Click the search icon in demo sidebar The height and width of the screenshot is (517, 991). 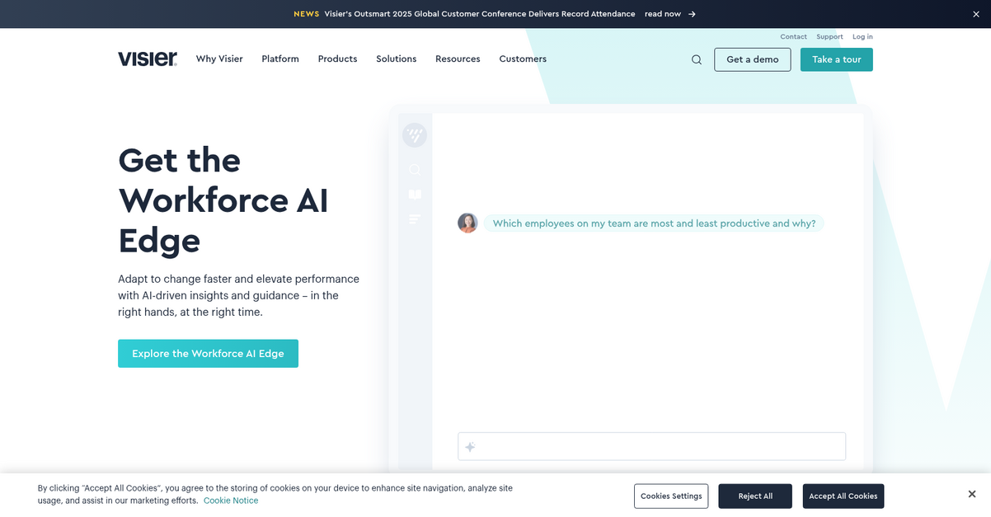(415, 169)
